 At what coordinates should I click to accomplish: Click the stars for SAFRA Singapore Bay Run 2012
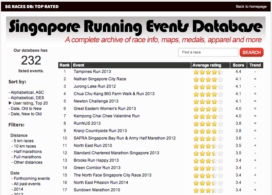pyautogui.click(x=208, y=139)
